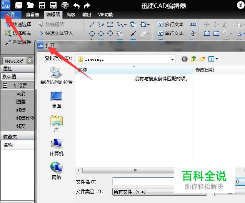The image size is (245, 203).
Task: Open the VIP功能 tab
Action: click(106, 15)
